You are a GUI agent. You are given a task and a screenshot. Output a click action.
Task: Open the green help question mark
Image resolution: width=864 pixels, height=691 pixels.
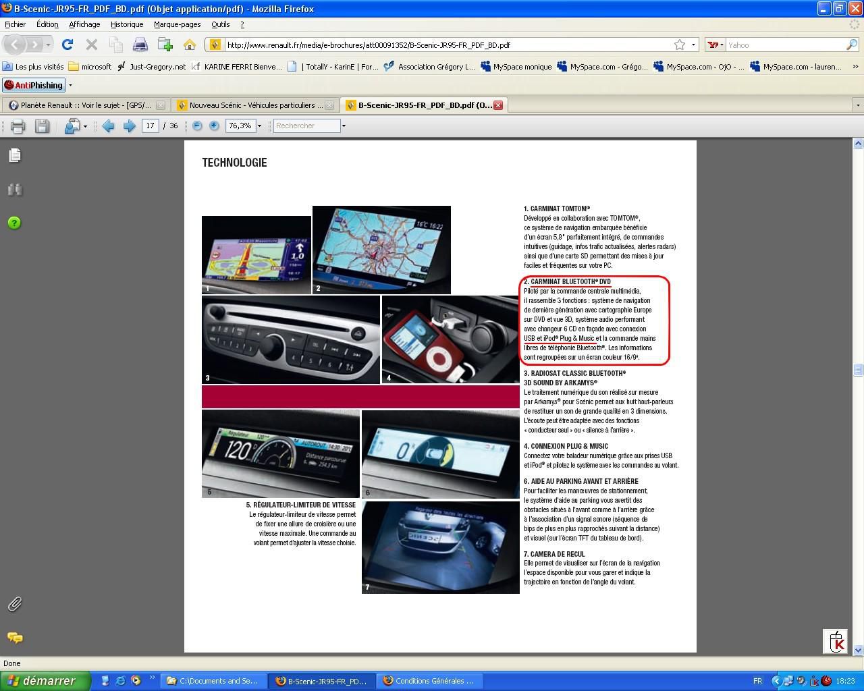point(14,223)
